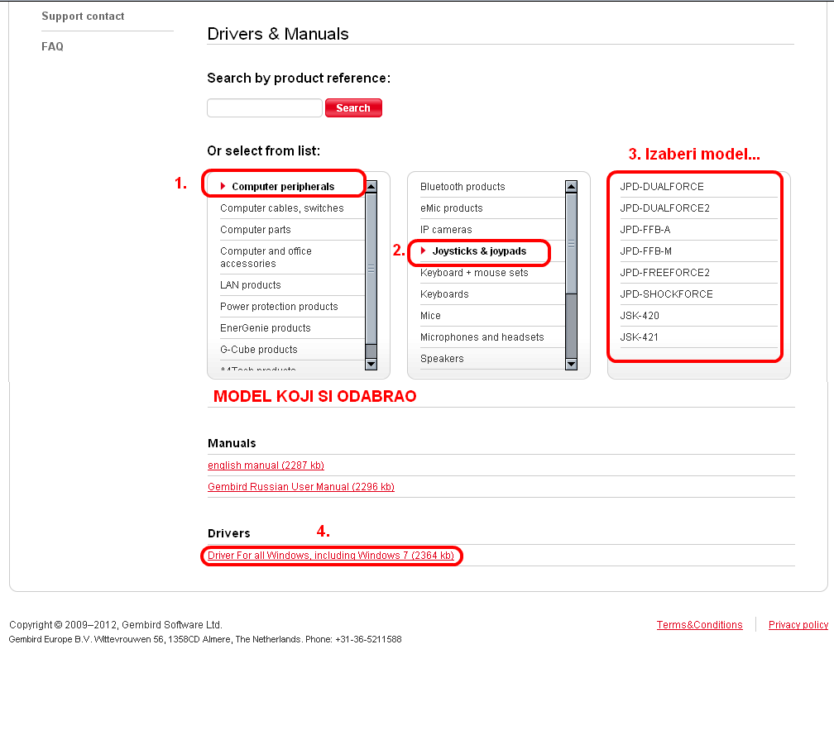Choose model JSK-421

[x=640, y=337]
